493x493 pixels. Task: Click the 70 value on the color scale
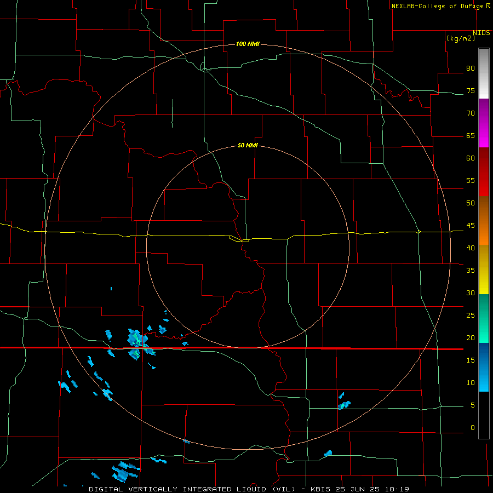coord(471,113)
